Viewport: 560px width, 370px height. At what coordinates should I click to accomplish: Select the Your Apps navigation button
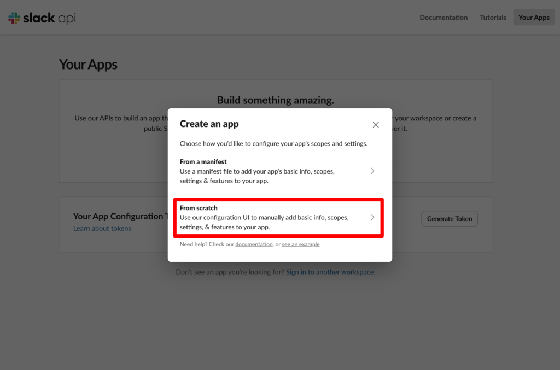(x=534, y=18)
